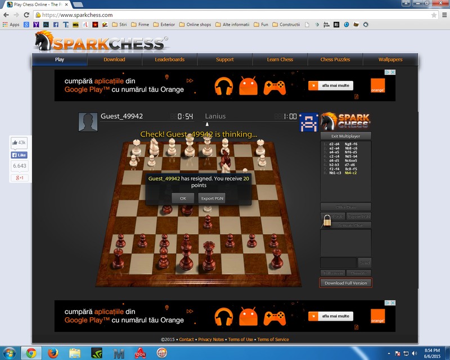The image size is (450, 360).
Task: Click the Exit Multiplayer button
Action: [x=345, y=136]
